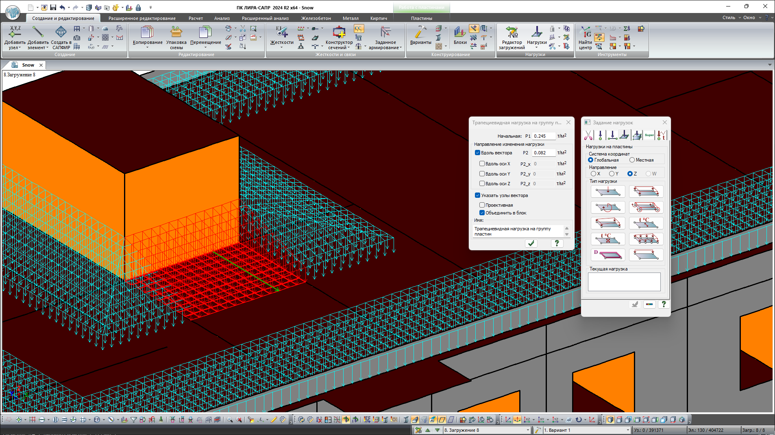The width and height of the screenshot is (775, 435).
Task: Open the Load Case Editor (Редактор загружений)
Action: pyautogui.click(x=512, y=33)
